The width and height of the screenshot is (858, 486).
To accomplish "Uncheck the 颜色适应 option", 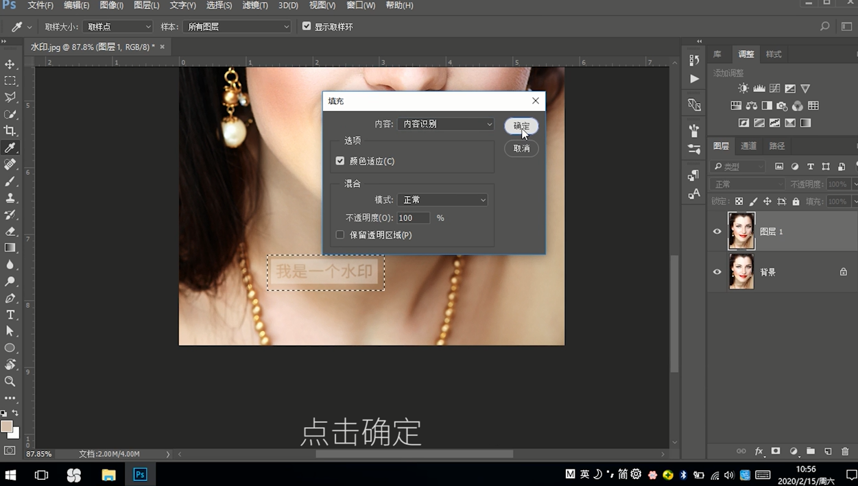I will click(x=340, y=160).
